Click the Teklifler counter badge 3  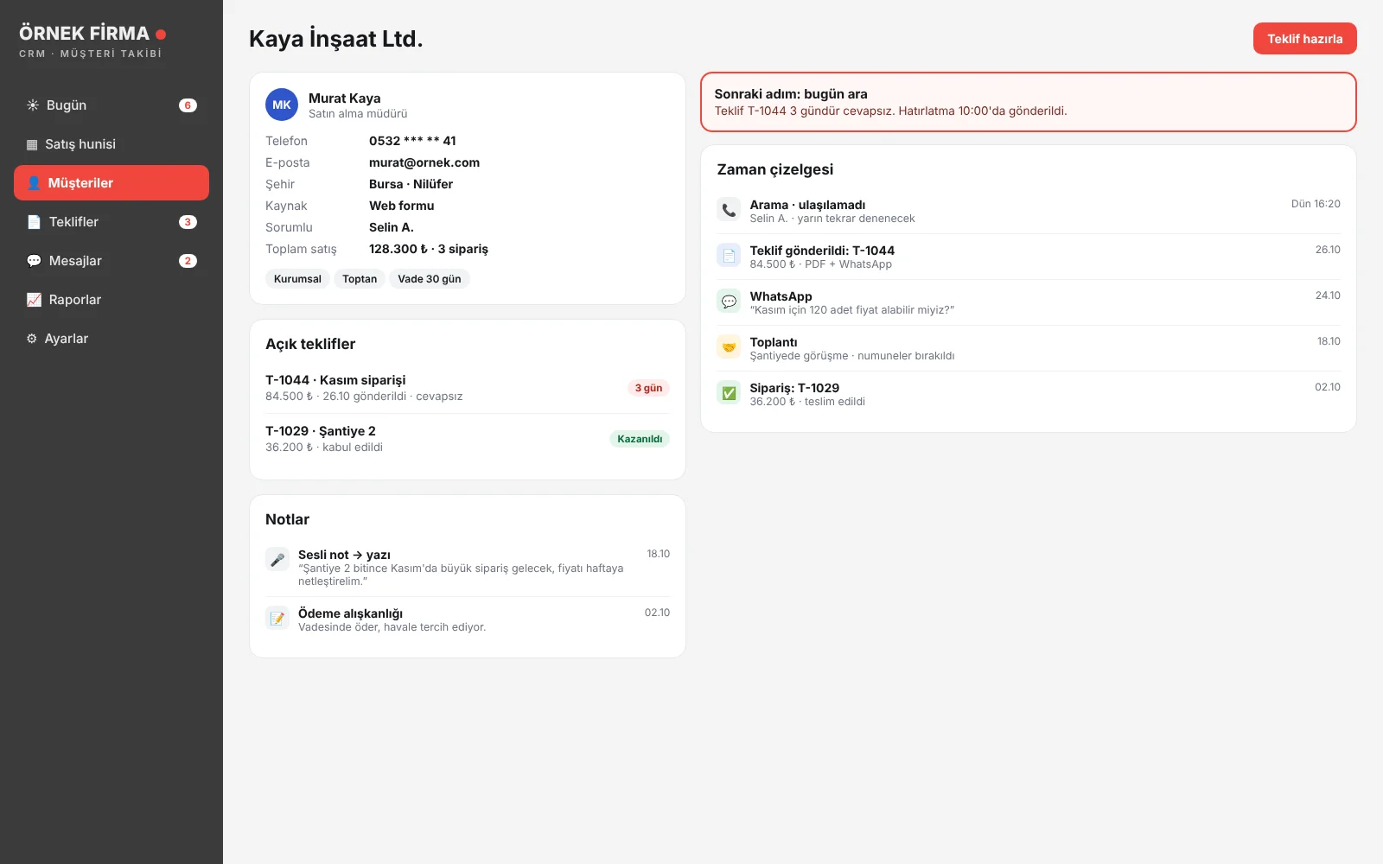(188, 222)
